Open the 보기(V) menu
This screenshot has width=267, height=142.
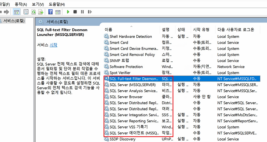tap(38, 4)
